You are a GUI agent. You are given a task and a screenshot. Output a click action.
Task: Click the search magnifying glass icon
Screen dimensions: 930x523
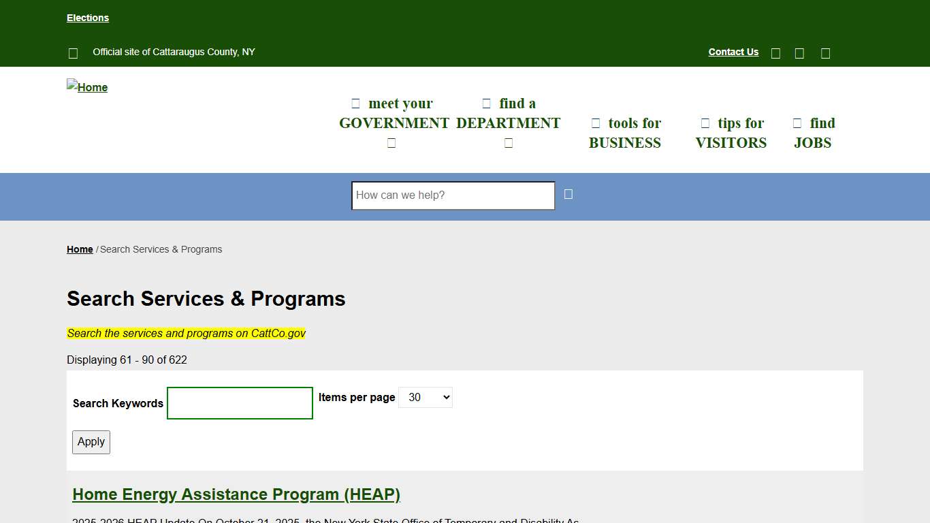click(568, 195)
